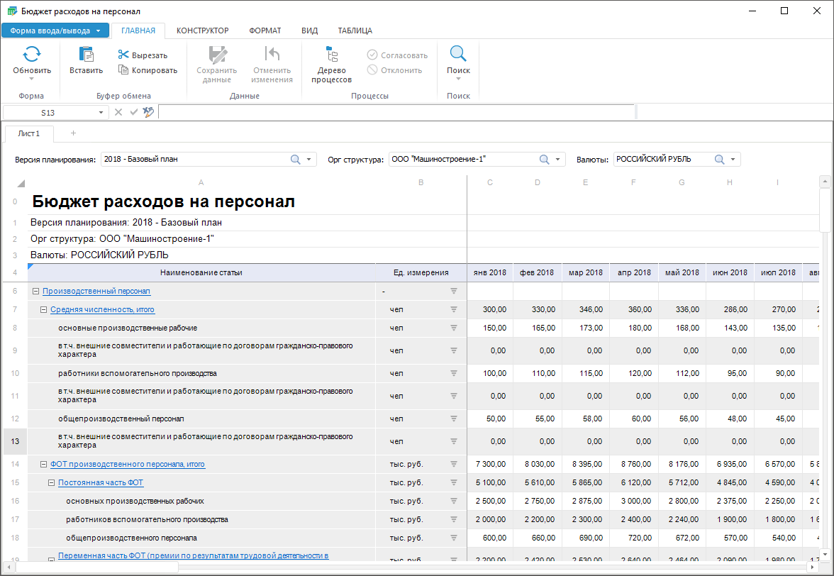Open the ТАБЛИЦА ribbon tab

pyautogui.click(x=355, y=31)
